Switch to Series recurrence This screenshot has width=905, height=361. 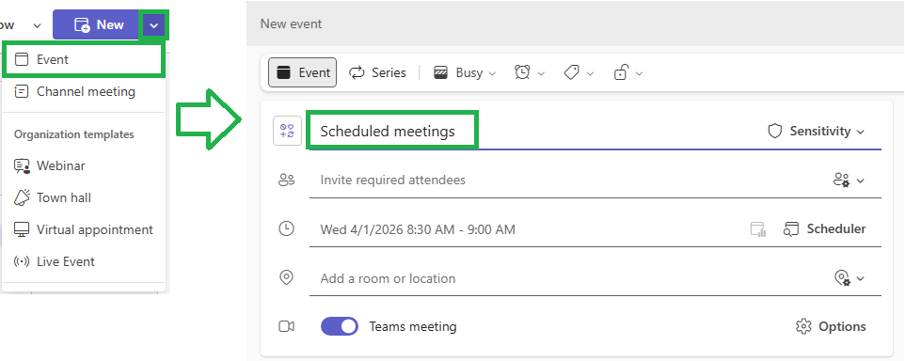(377, 72)
